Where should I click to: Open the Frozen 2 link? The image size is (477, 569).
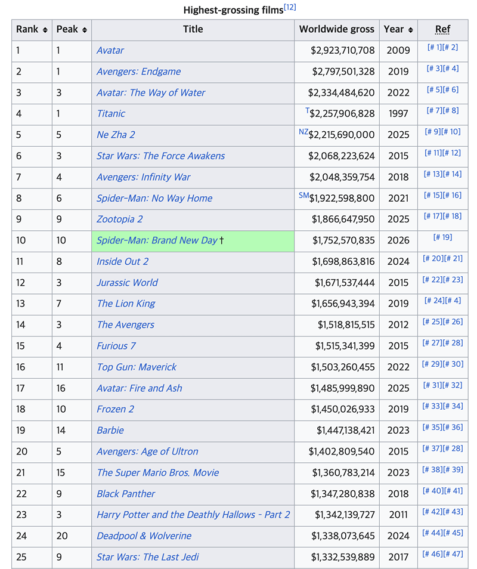click(115, 409)
